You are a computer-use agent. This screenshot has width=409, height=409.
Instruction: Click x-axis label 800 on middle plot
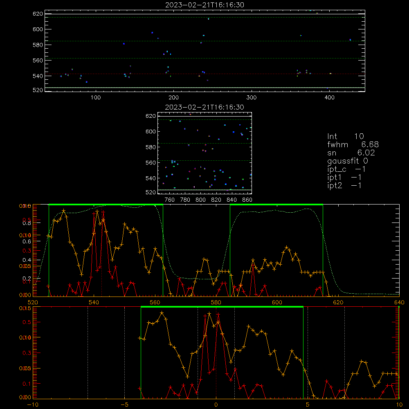coord(200,200)
